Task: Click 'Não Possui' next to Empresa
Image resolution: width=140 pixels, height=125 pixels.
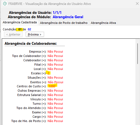Action: (55, 52)
